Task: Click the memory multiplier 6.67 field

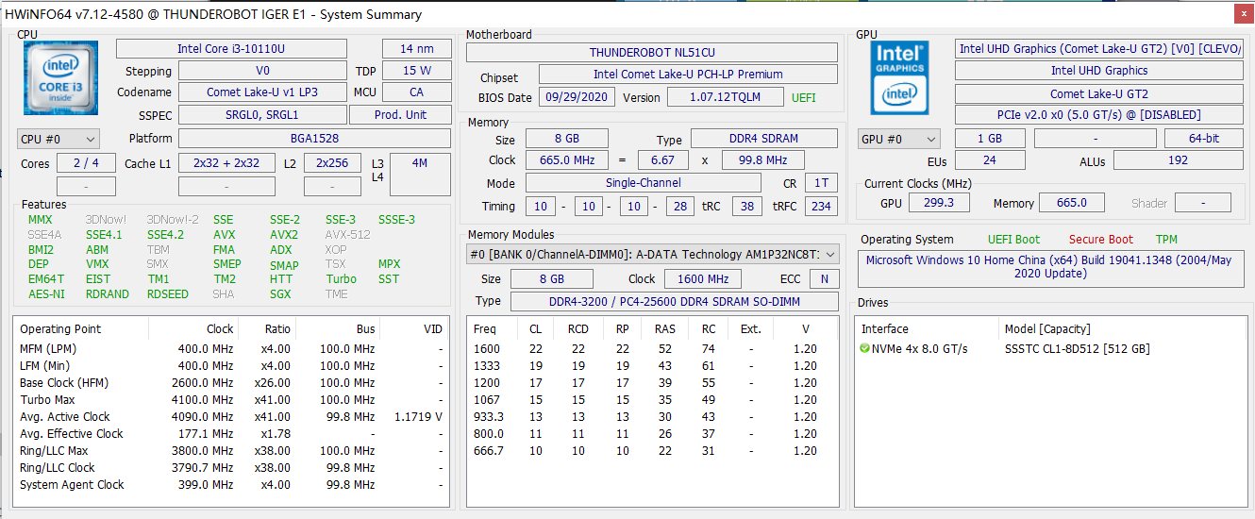Action: pos(662,160)
